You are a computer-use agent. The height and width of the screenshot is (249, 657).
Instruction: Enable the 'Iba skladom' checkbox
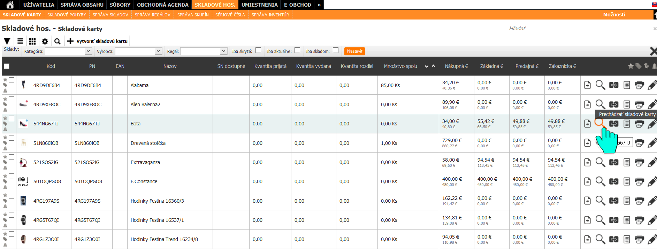pyautogui.click(x=336, y=50)
